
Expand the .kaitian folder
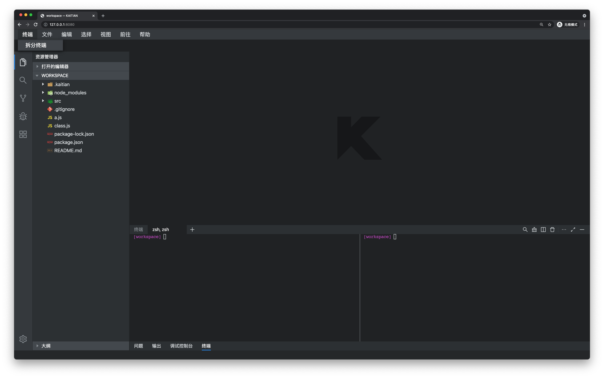pos(43,84)
